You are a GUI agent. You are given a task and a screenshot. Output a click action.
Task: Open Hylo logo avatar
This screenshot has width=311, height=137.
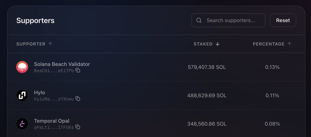point(22,96)
